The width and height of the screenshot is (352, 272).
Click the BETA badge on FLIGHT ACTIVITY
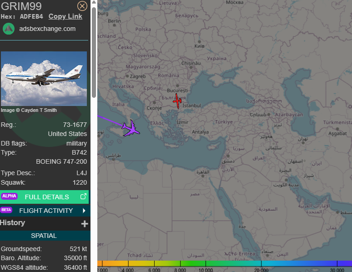6,210
